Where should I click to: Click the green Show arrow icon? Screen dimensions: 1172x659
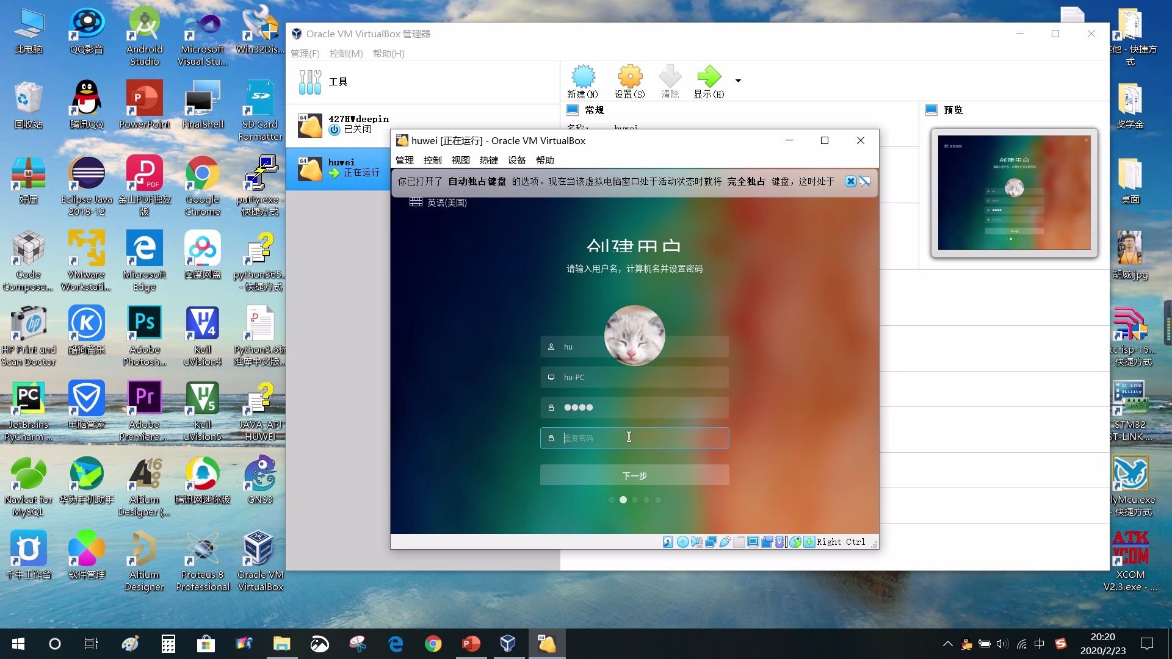[x=708, y=80]
